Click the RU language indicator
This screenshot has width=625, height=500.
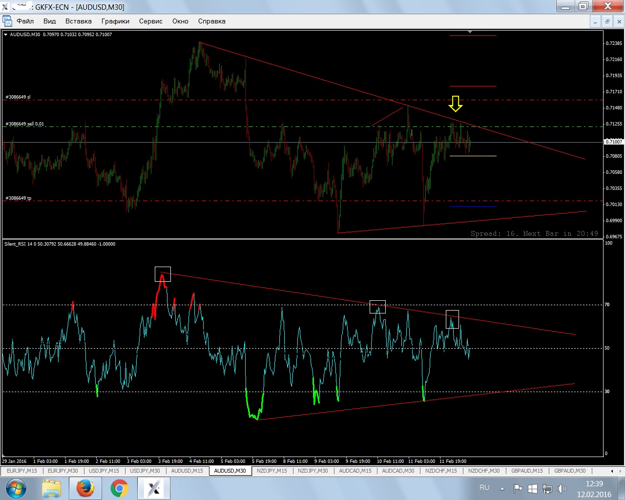[484, 487]
